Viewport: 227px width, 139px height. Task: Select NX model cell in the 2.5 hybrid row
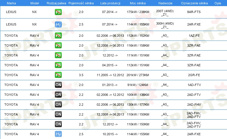pos(35,24)
